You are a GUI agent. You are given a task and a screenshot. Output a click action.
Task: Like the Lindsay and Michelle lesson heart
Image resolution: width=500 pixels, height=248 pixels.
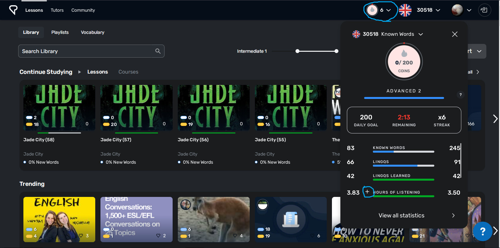click(81, 236)
